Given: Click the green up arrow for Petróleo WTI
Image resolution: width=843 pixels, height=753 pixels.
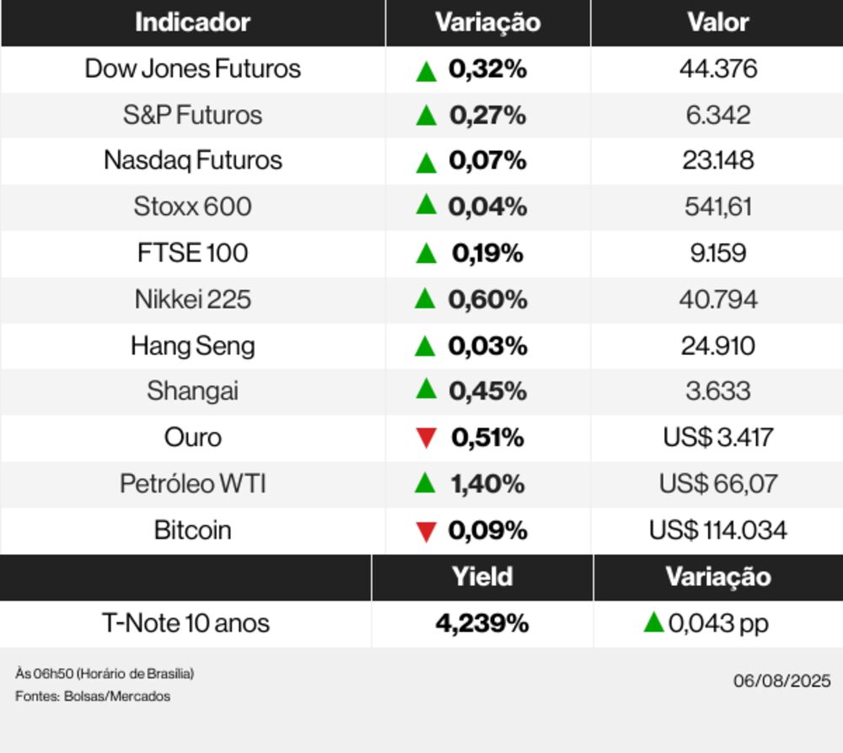Looking at the screenshot, I should (x=426, y=483).
